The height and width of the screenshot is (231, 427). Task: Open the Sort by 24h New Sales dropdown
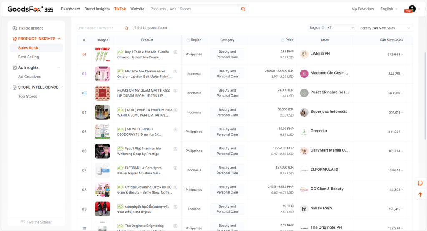click(385, 28)
